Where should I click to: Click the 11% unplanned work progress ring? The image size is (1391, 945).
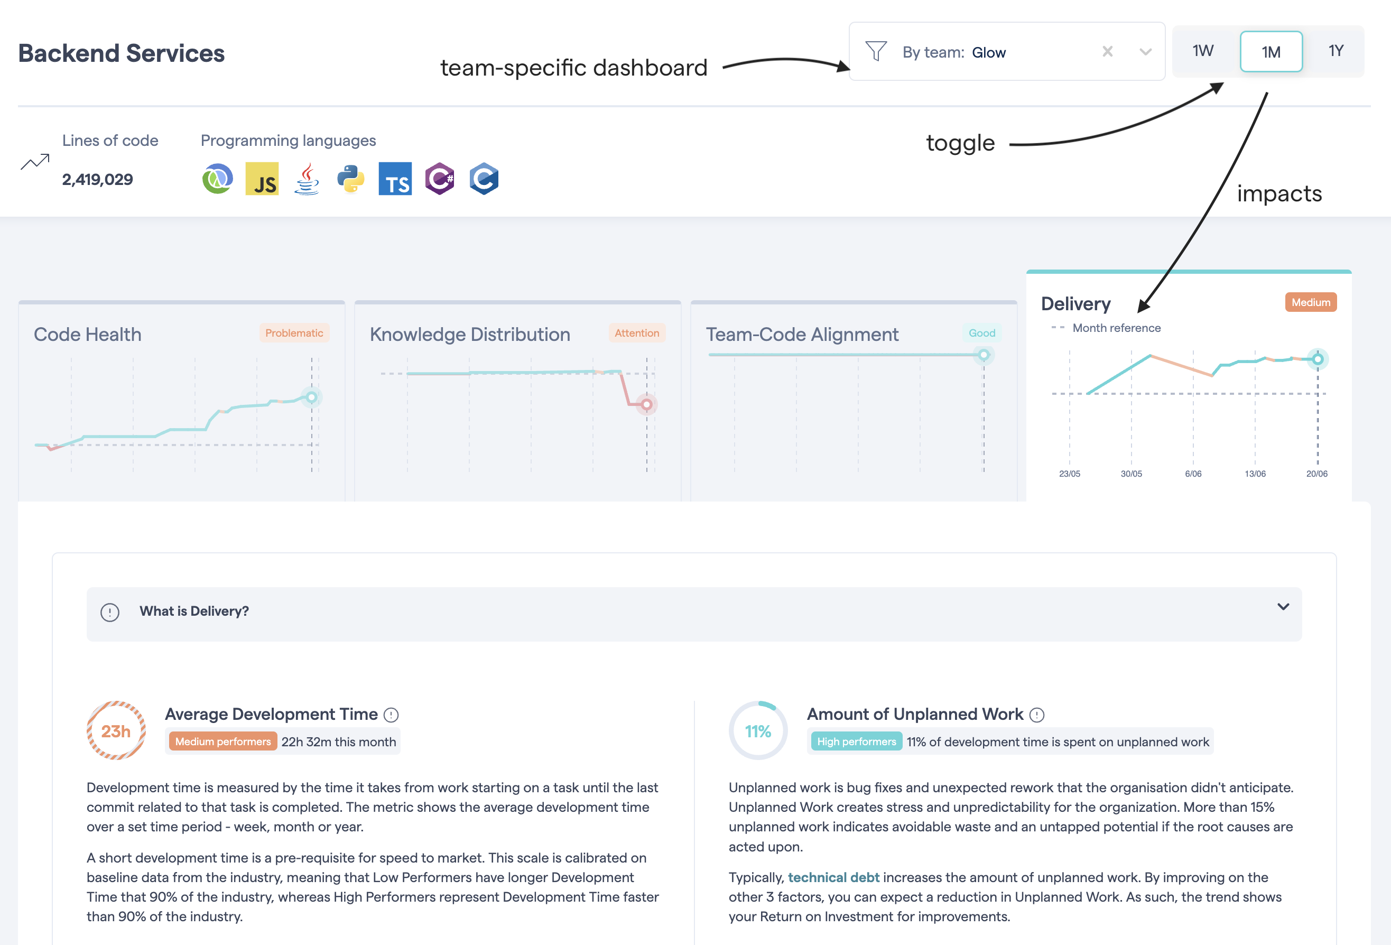click(758, 731)
